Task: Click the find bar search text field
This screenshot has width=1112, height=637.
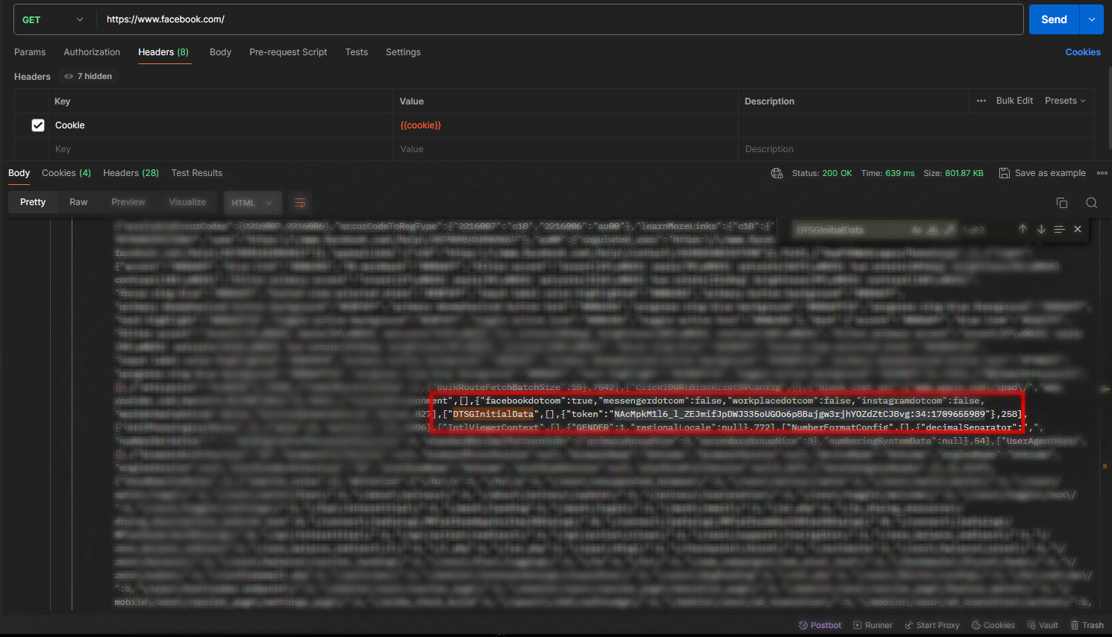Action: click(x=851, y=230)
